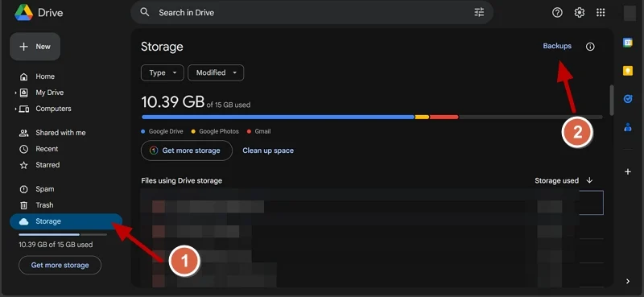Click the account avatar at top right
The height and width of the screenshot is (297, 644).
630,13
